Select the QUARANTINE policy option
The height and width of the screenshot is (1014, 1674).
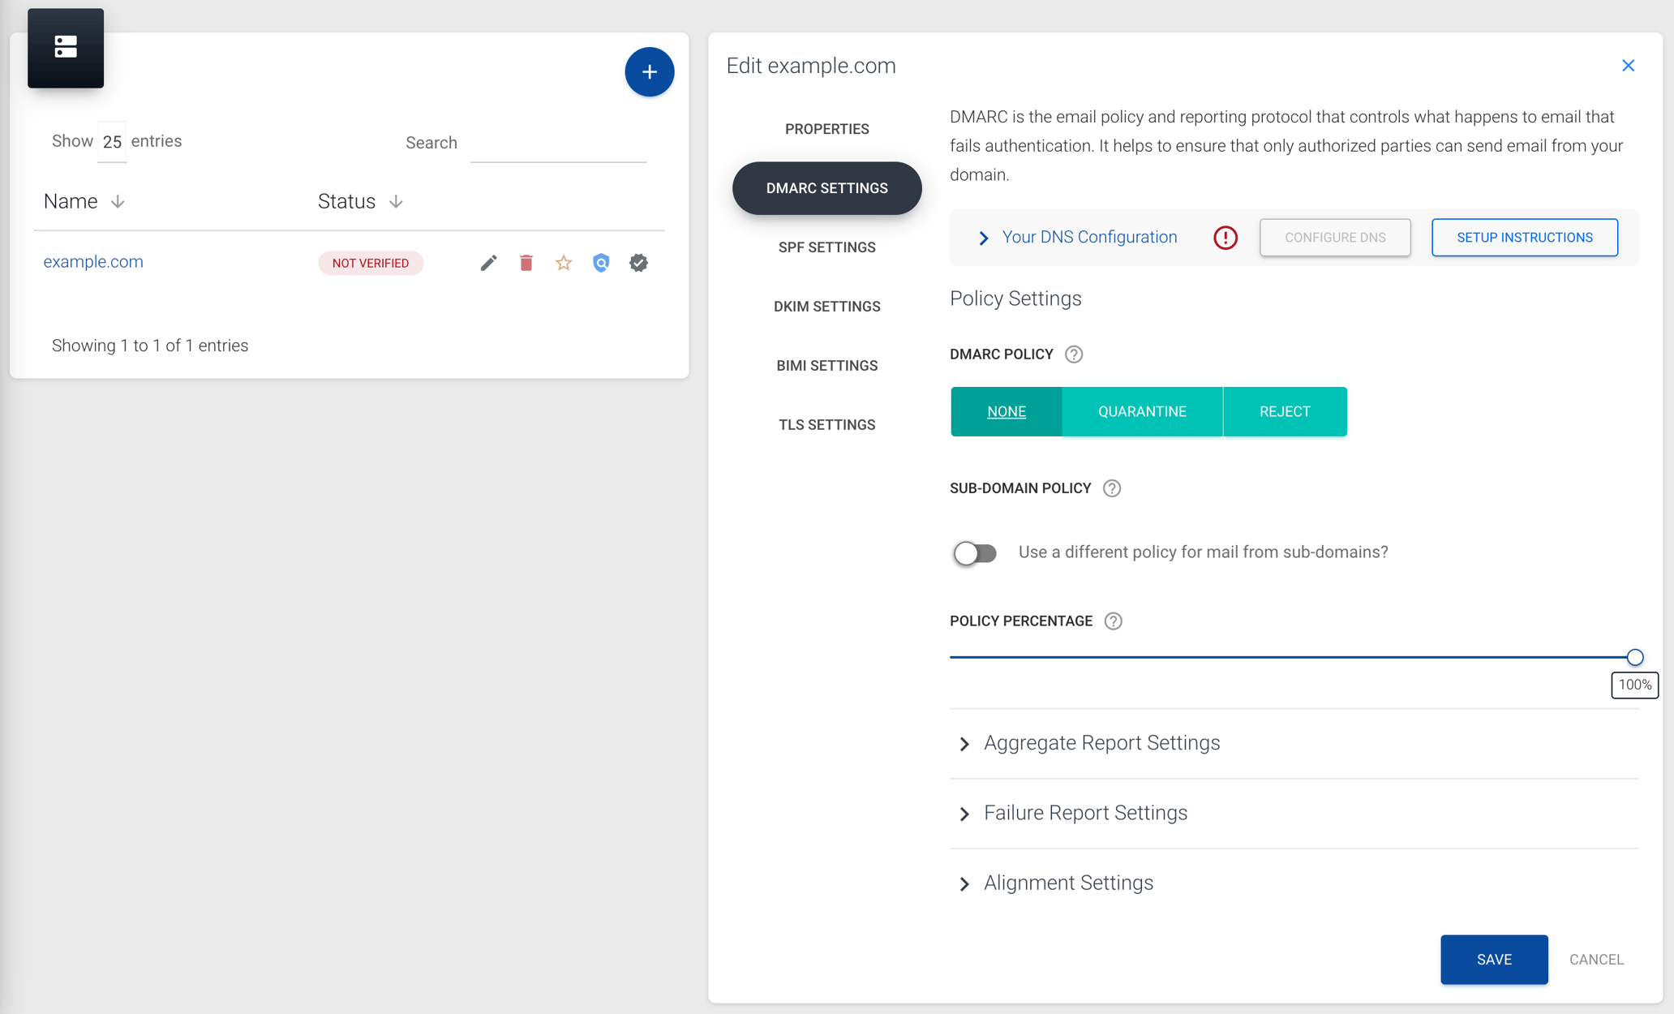pos(1141,411)
